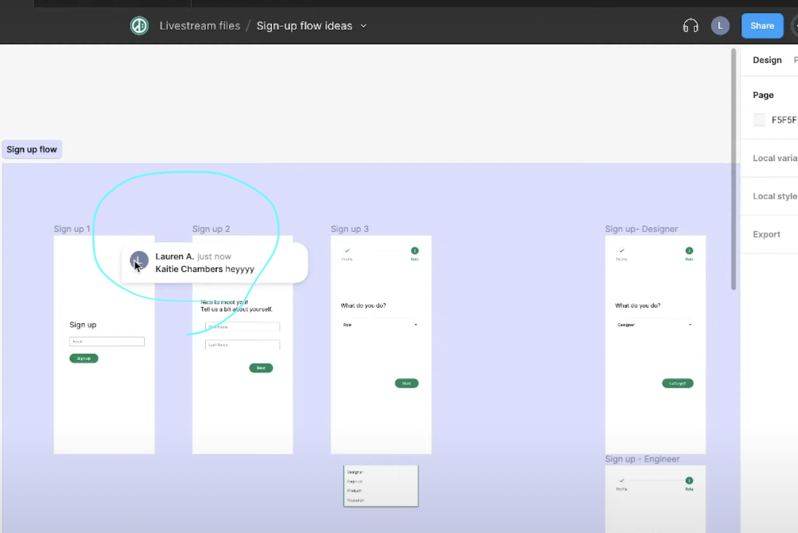798x533 pixels.
Task: Open the audio headphones icon
Action: click(x=690, y=26)
